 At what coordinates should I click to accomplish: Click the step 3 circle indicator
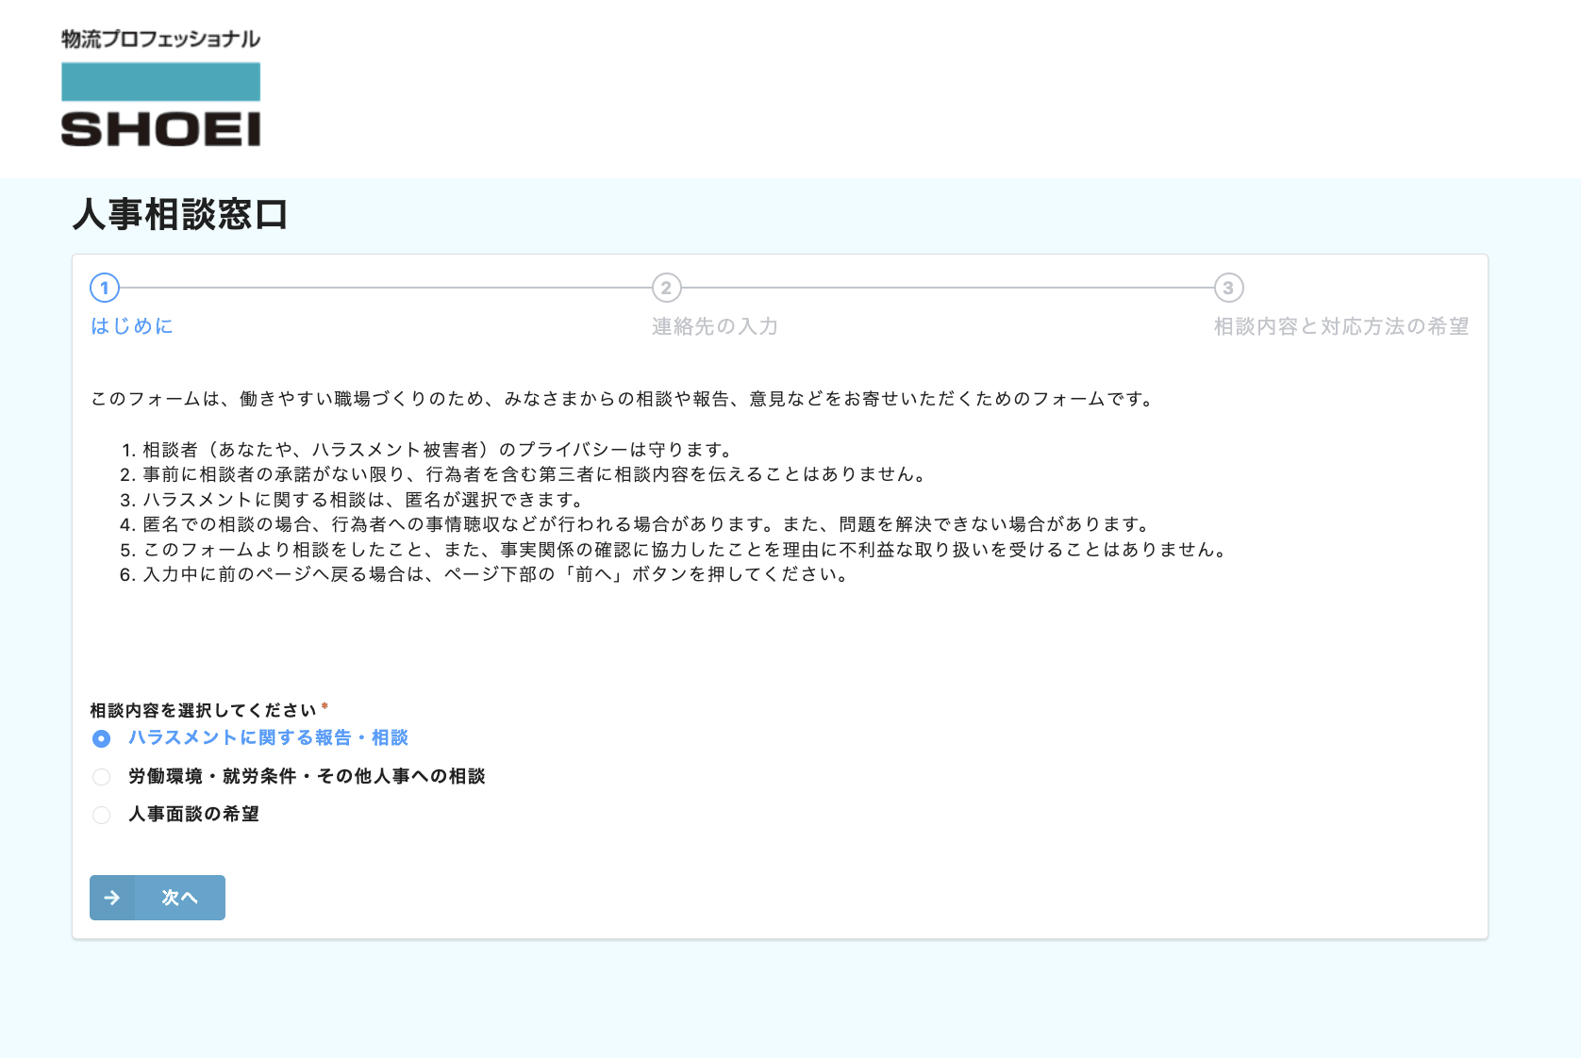1228,288
